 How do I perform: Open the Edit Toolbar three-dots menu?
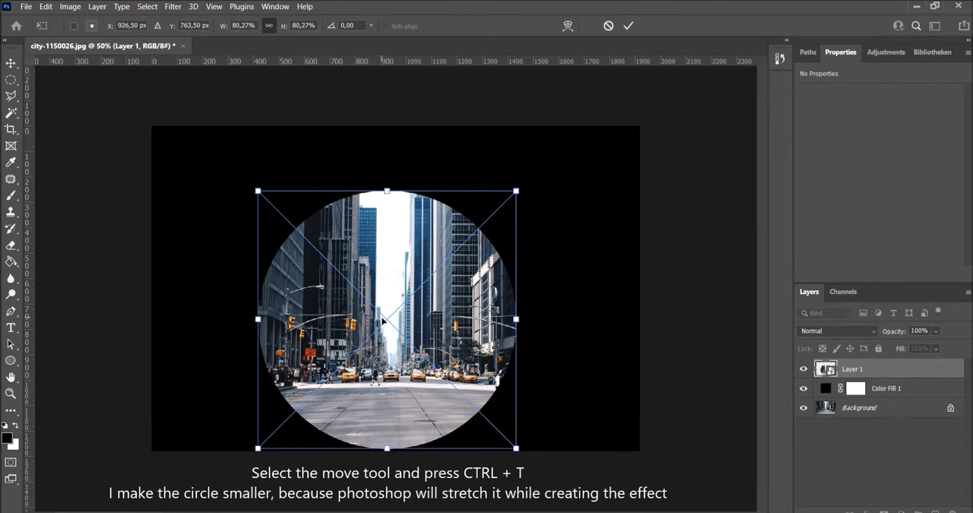[x=11, y=410]
